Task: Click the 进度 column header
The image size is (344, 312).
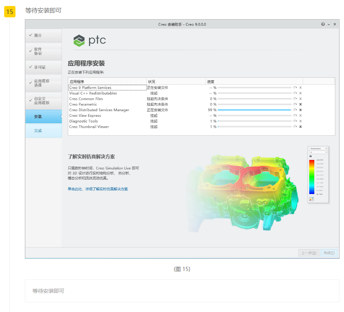Action: [x=254, y=81]
